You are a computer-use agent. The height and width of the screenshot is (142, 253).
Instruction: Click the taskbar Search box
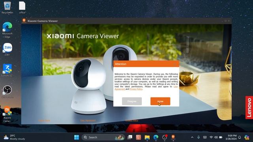click(103, 137)
